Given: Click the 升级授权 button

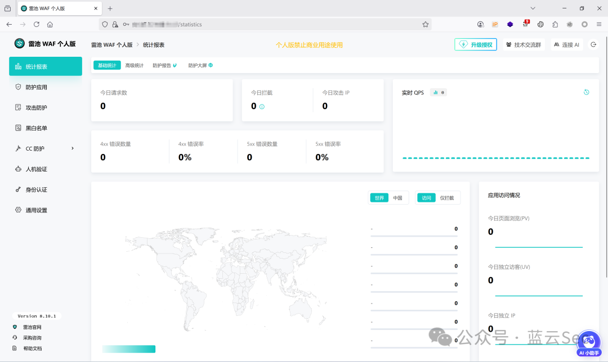Looking at the screenshot, I should click(x=476, y=44).
